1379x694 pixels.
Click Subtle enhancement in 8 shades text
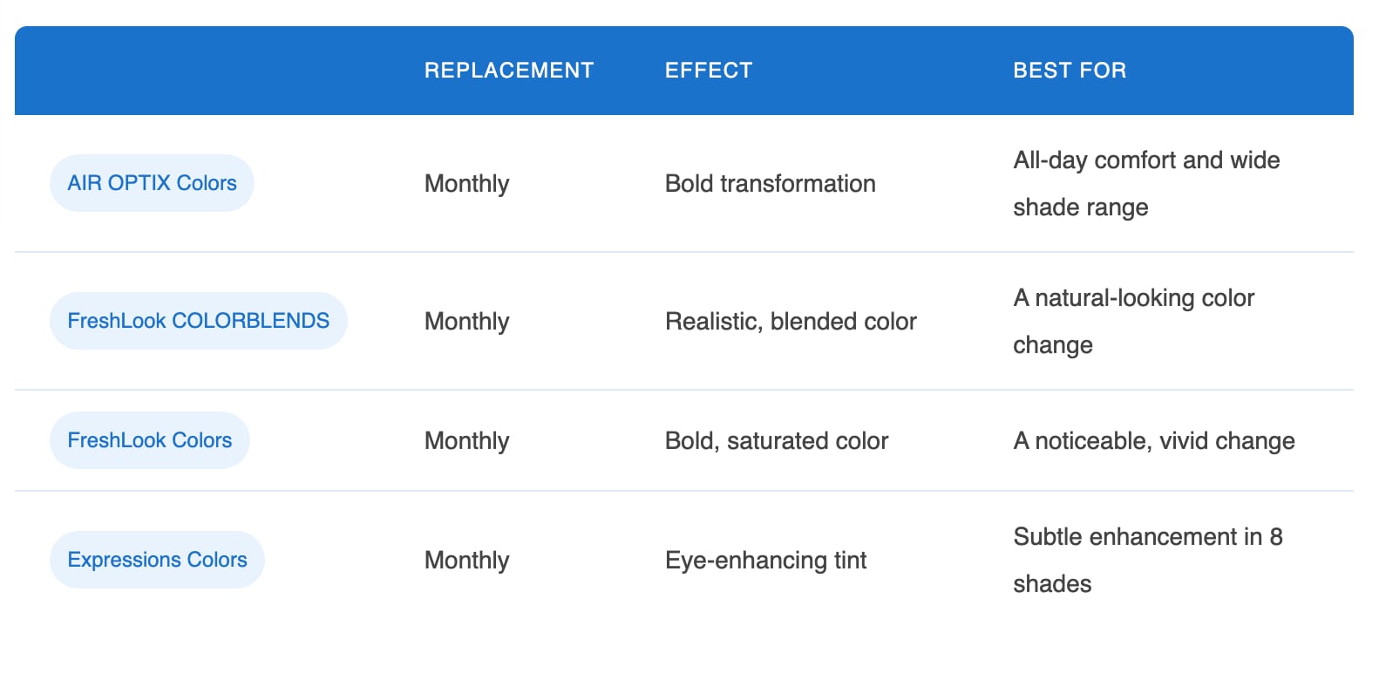(1147, 561)
